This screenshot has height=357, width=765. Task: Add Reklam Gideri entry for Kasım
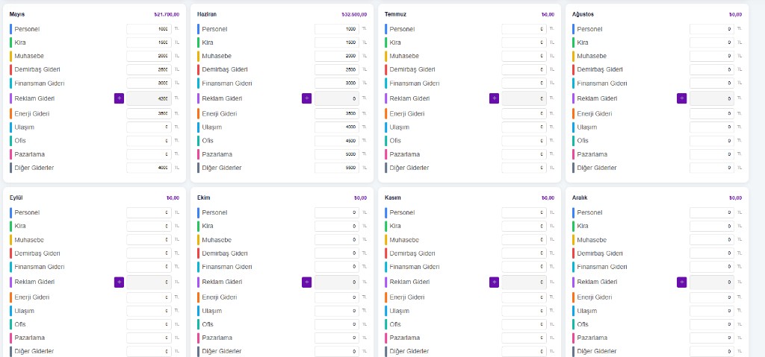click(x=494, y=282)
